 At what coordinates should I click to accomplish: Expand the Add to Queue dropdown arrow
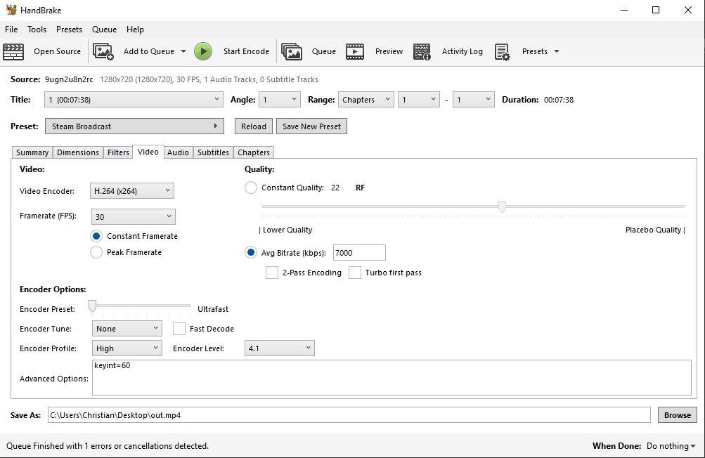point(183,51)
